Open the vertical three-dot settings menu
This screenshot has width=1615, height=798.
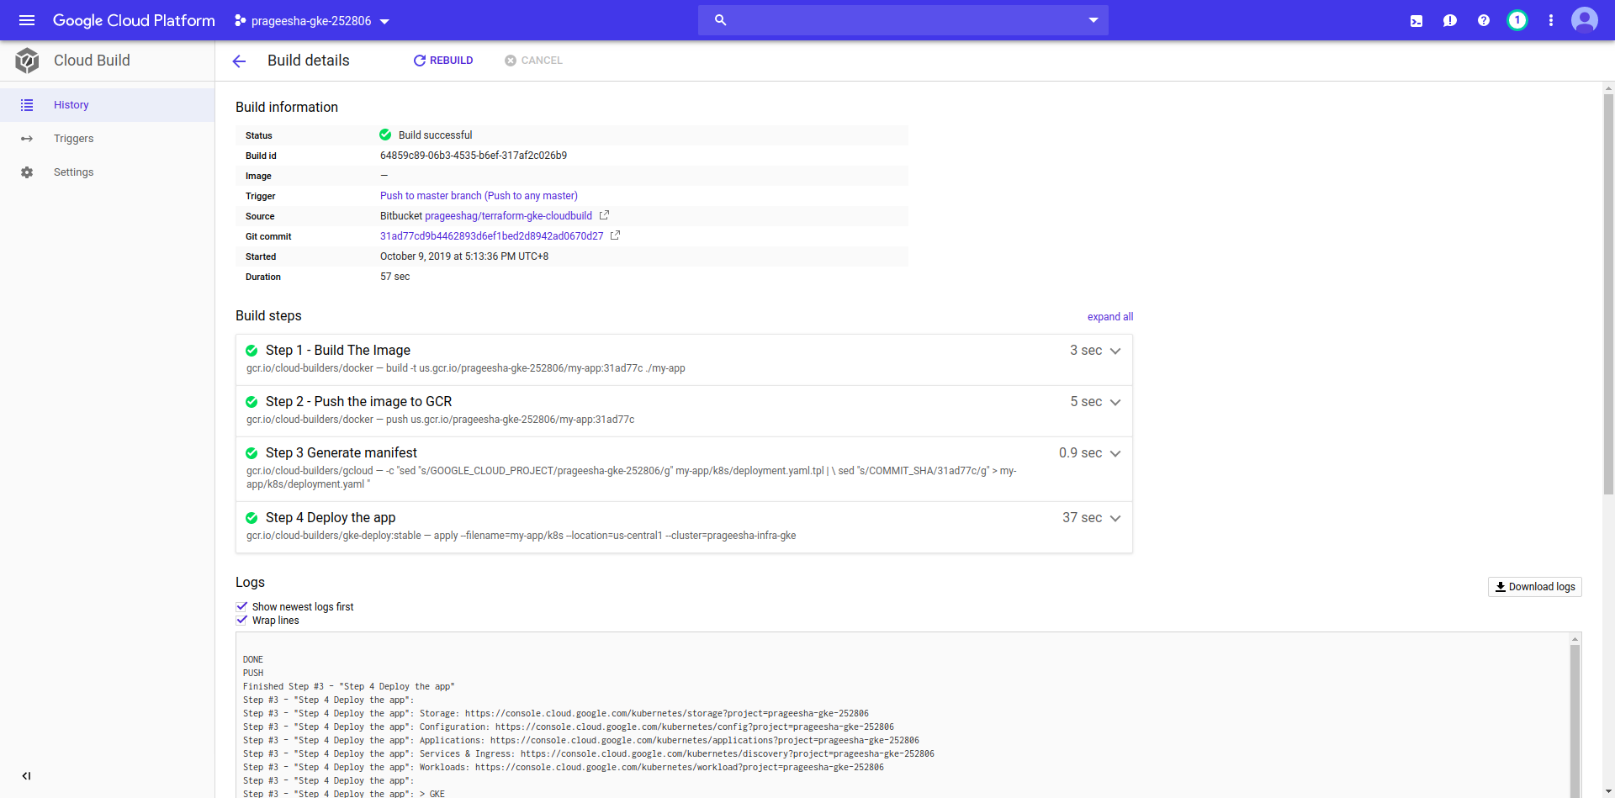[x=1551, y=20]
